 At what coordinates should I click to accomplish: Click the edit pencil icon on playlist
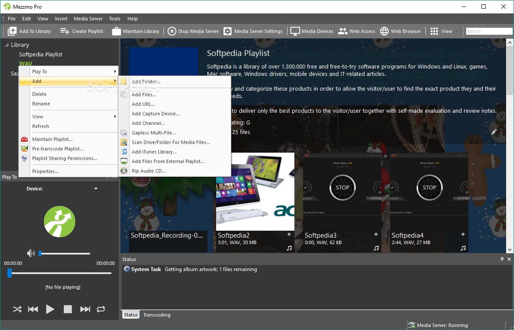494,132
